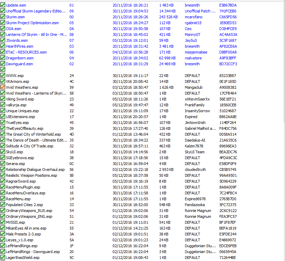The width and height of the screenshot is (285, 261).
Task: Toggle SkyUI.esp checkbox
Action: pos(3,152)
